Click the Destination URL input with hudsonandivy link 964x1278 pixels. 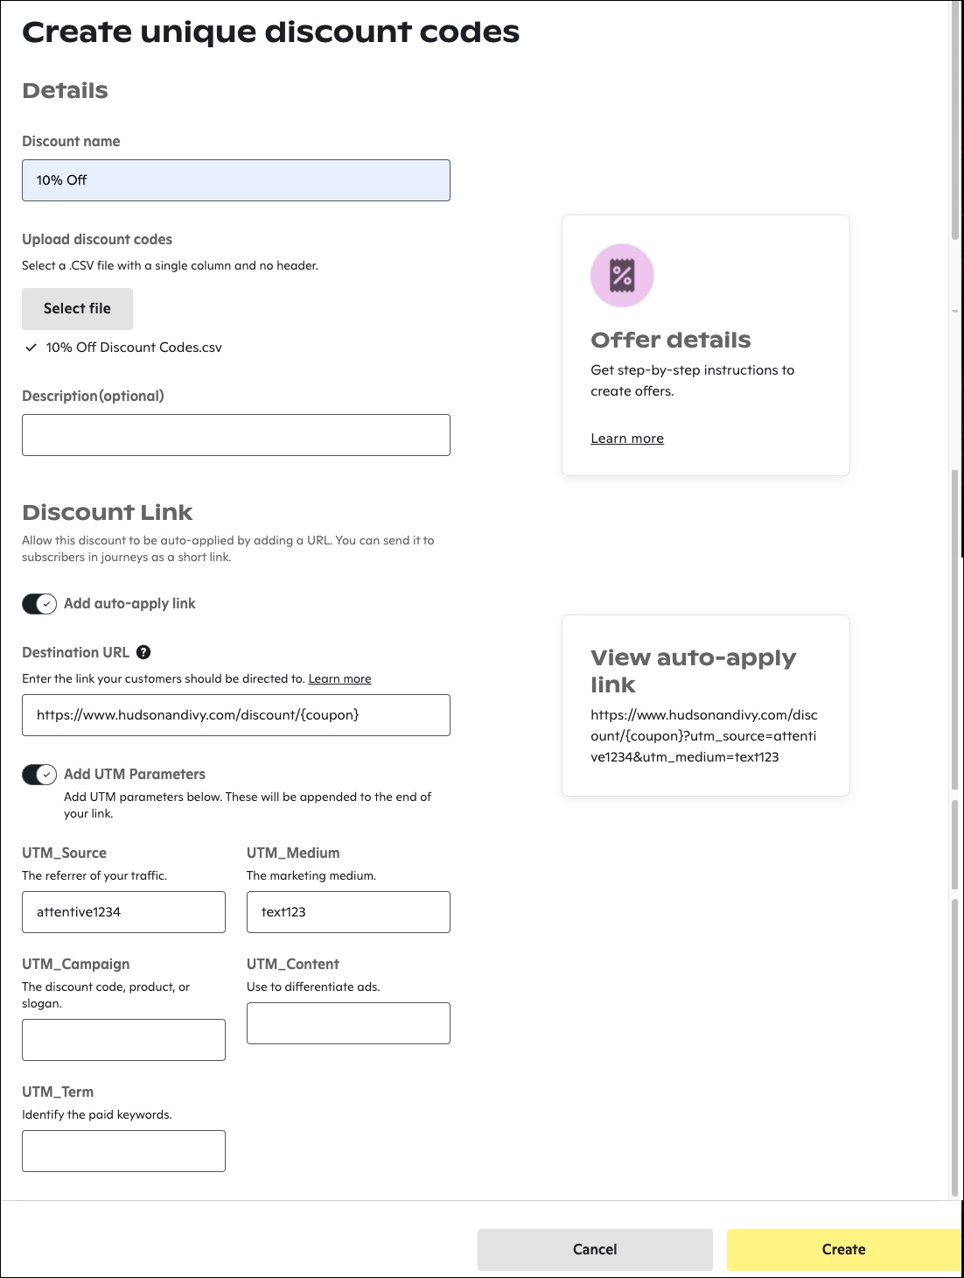(235, 715)
